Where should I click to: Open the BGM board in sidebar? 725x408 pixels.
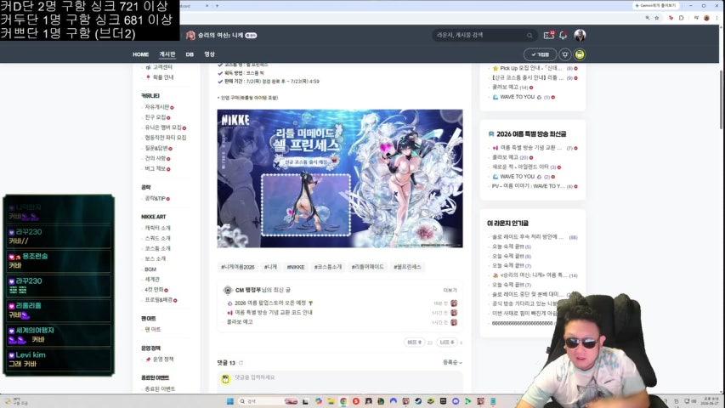[150, 269]
